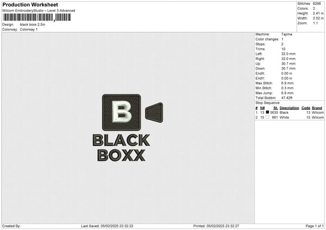This screenshot has height=230, width=326.
Task: Click the Production Worksheet title
Action: click(x=30, y=4)
